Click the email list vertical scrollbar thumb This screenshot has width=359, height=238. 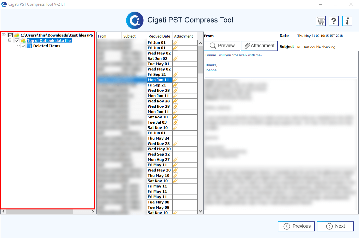201,59
